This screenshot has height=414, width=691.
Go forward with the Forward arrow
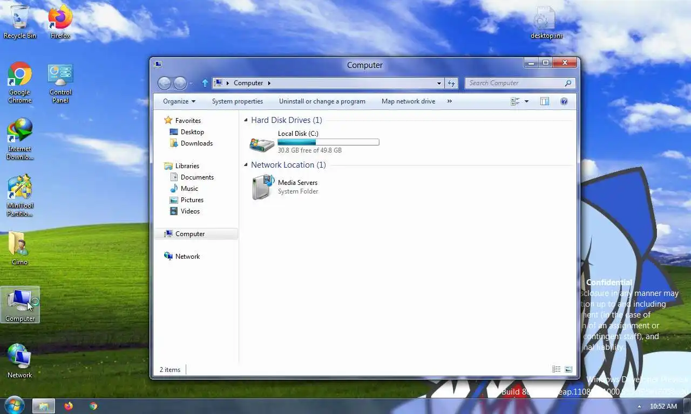pos(180,83)
